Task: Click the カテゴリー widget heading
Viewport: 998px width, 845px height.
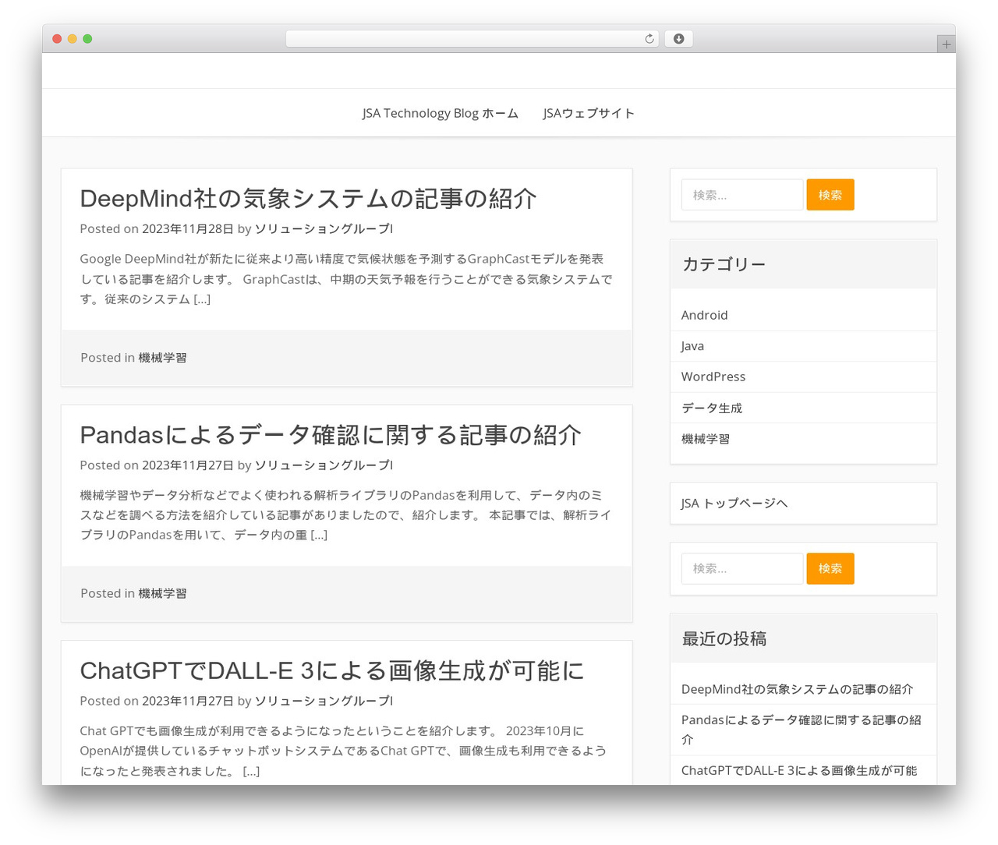Action: pyautogui.click(x=724, y=264)
